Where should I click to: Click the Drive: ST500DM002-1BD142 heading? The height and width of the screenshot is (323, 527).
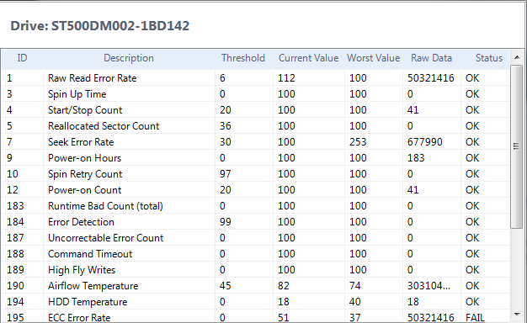[100, 26]
